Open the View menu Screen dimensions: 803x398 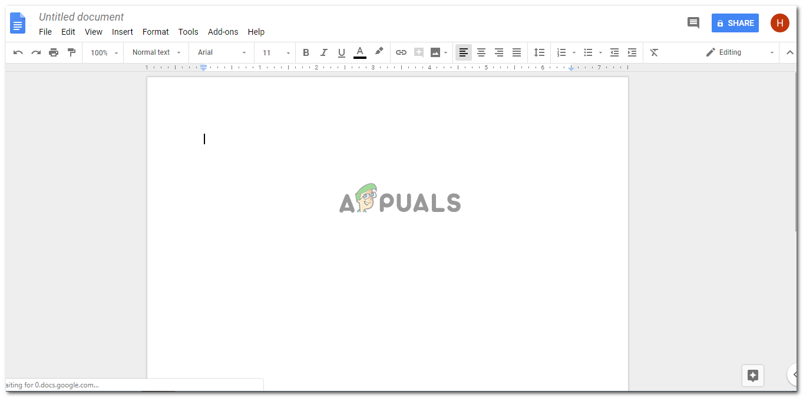pos(94,32)
